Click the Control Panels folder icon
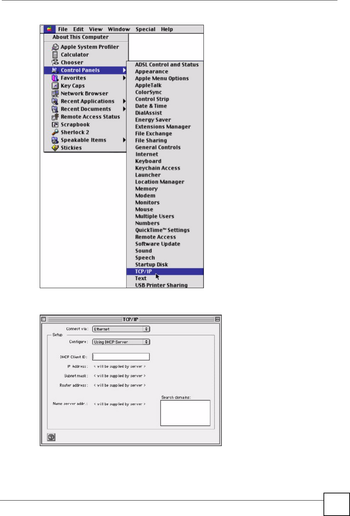Screen dimensions: 350x516 click(55, 70)
